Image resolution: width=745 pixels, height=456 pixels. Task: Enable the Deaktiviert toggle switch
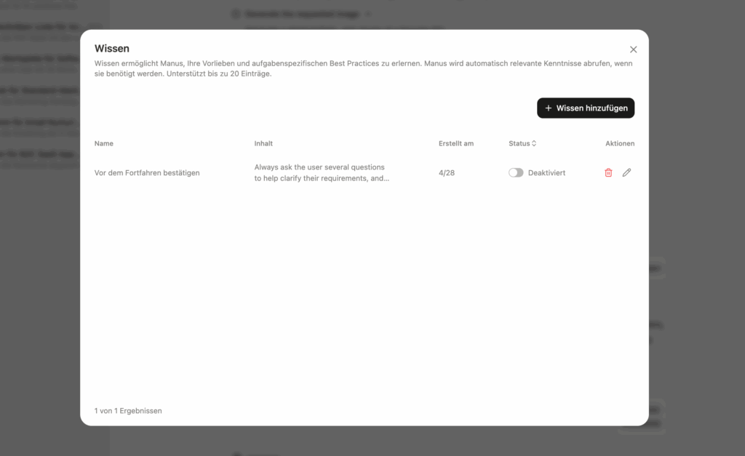[x=516, y=173]
